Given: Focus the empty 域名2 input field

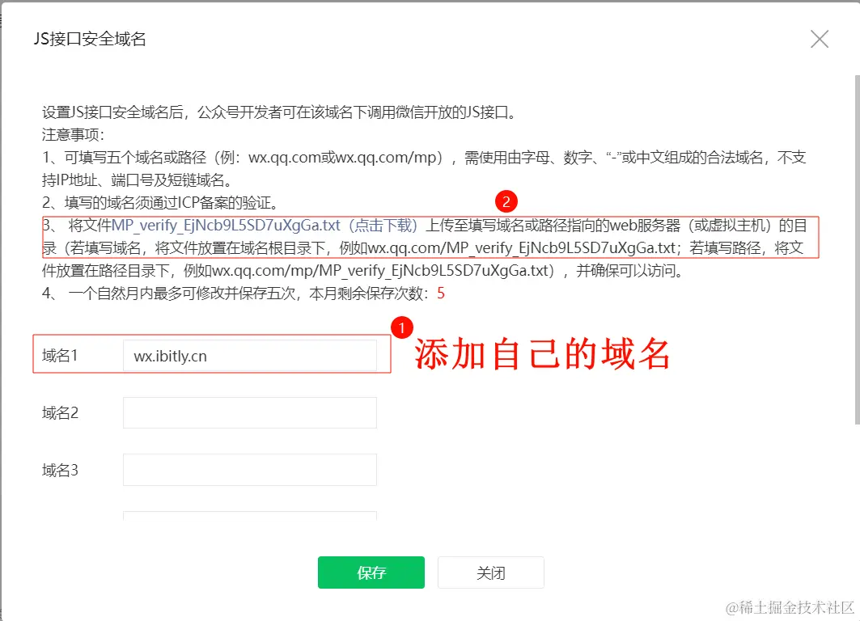Looking at the screenshot, I should [249, 412].
